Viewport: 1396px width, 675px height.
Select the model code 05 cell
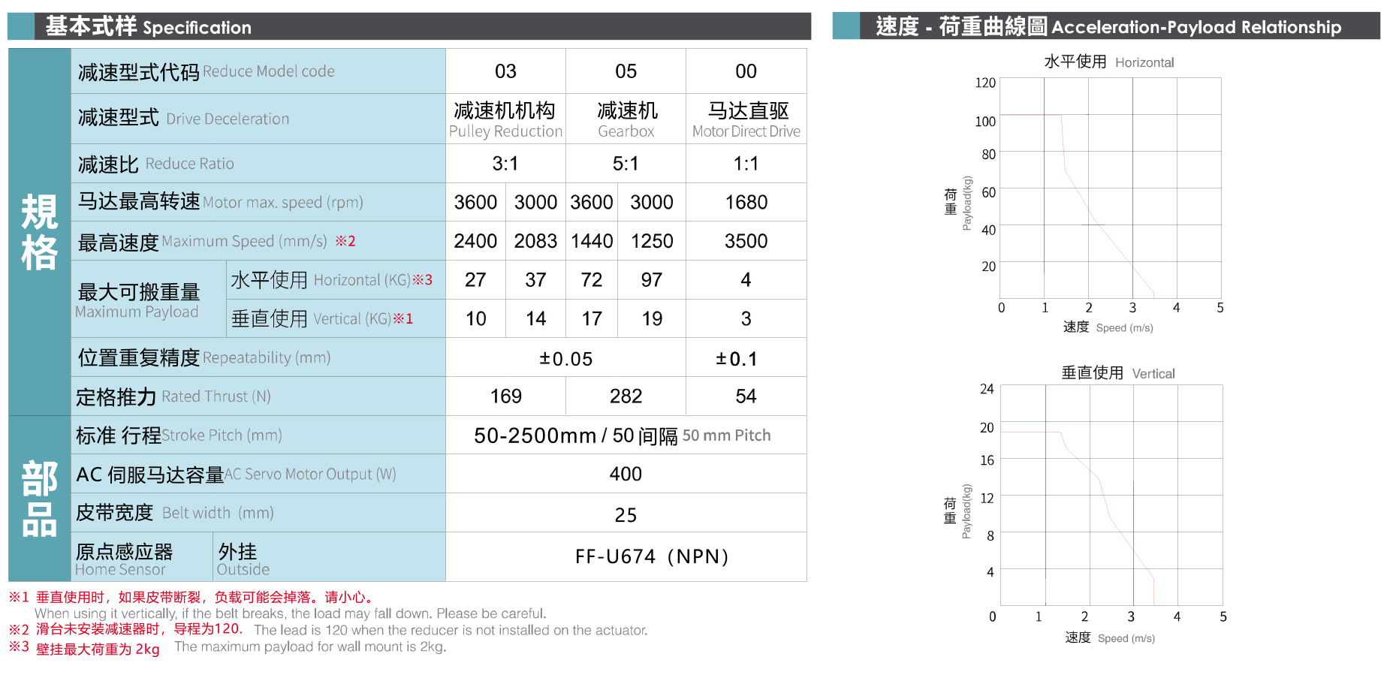click(626, 71)
